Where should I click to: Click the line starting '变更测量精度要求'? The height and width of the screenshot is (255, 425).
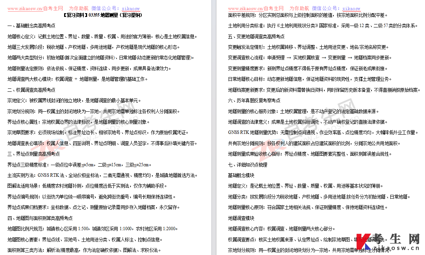(308, 68)
